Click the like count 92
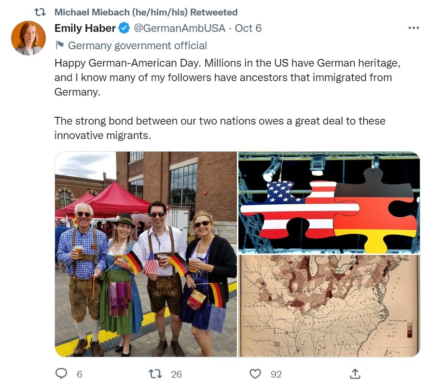Viewport: 429px width, 380px height. pyautogui.click(x=277, y=374)
